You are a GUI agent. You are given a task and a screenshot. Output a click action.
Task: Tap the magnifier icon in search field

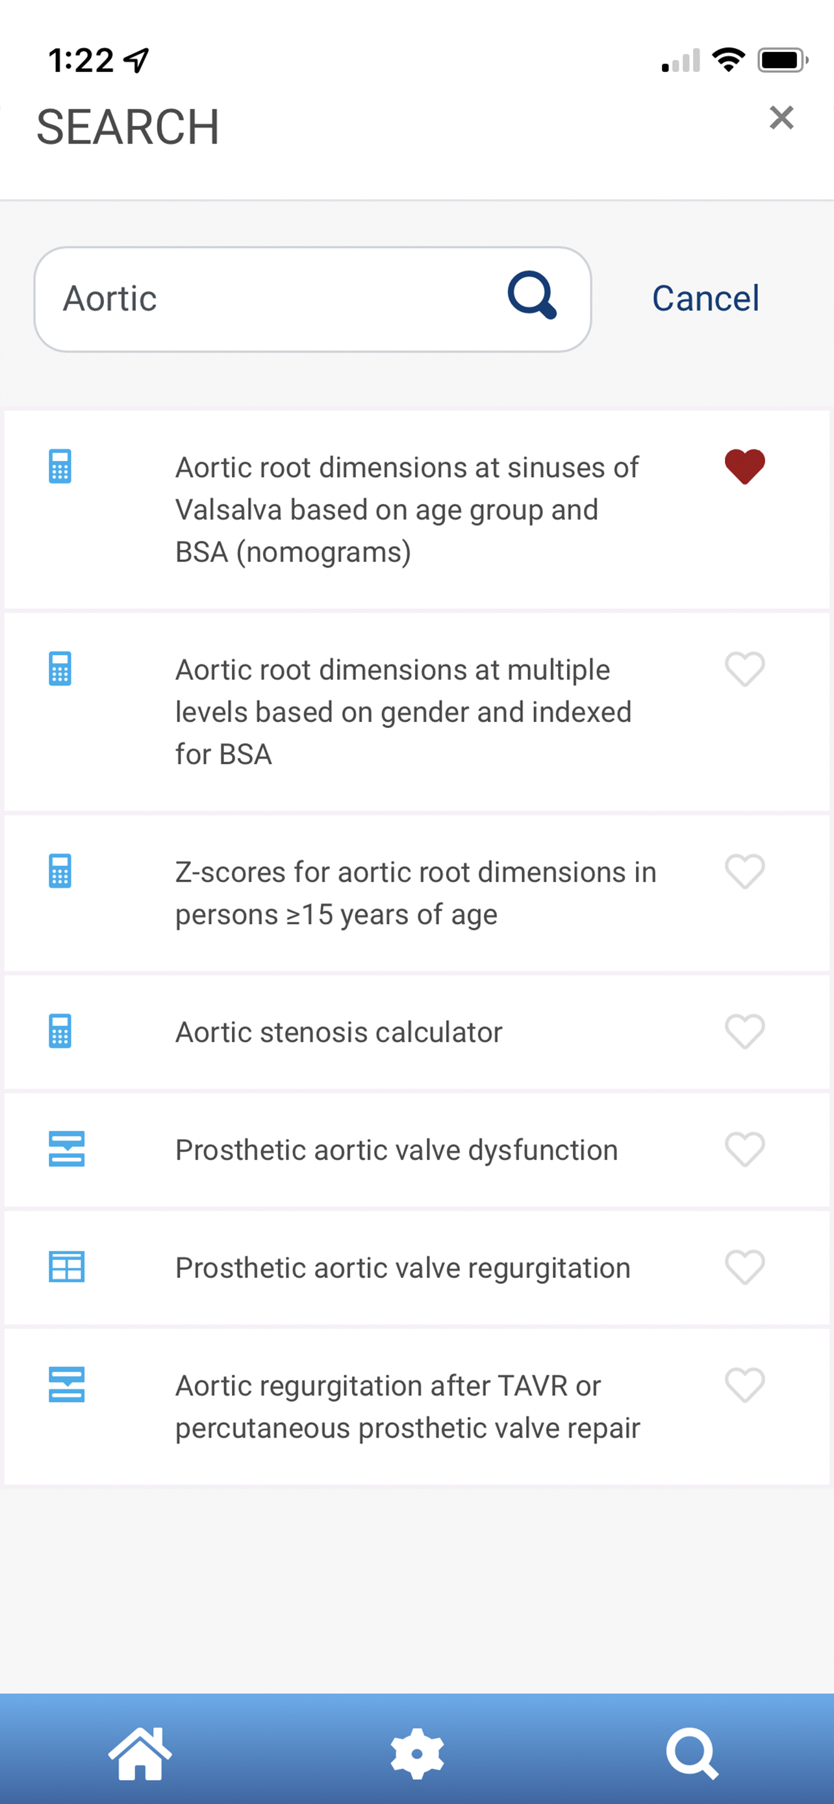(x=532, y=295)
